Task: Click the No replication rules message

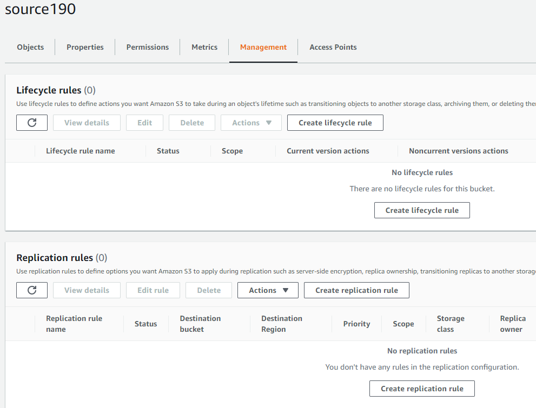Action: (x=422, y=351)
